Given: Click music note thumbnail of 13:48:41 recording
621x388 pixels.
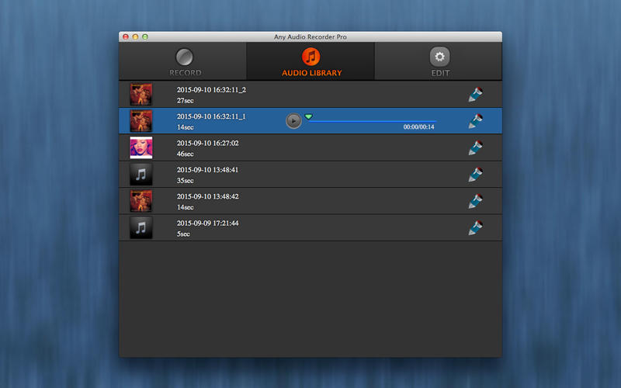Looking at the screenshot, I should (x=141, y=174).
